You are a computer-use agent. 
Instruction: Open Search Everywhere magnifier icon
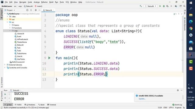tap(184, 6)
